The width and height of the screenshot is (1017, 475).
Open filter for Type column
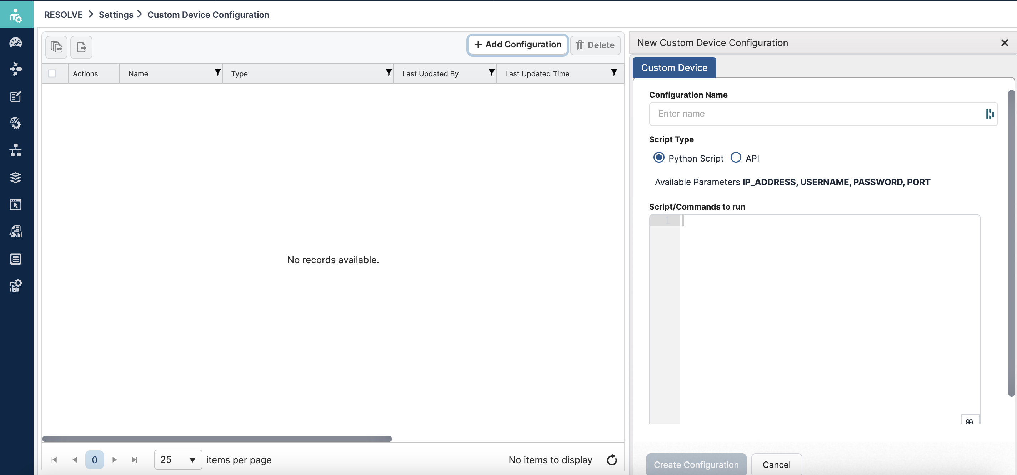coord(389,72)
